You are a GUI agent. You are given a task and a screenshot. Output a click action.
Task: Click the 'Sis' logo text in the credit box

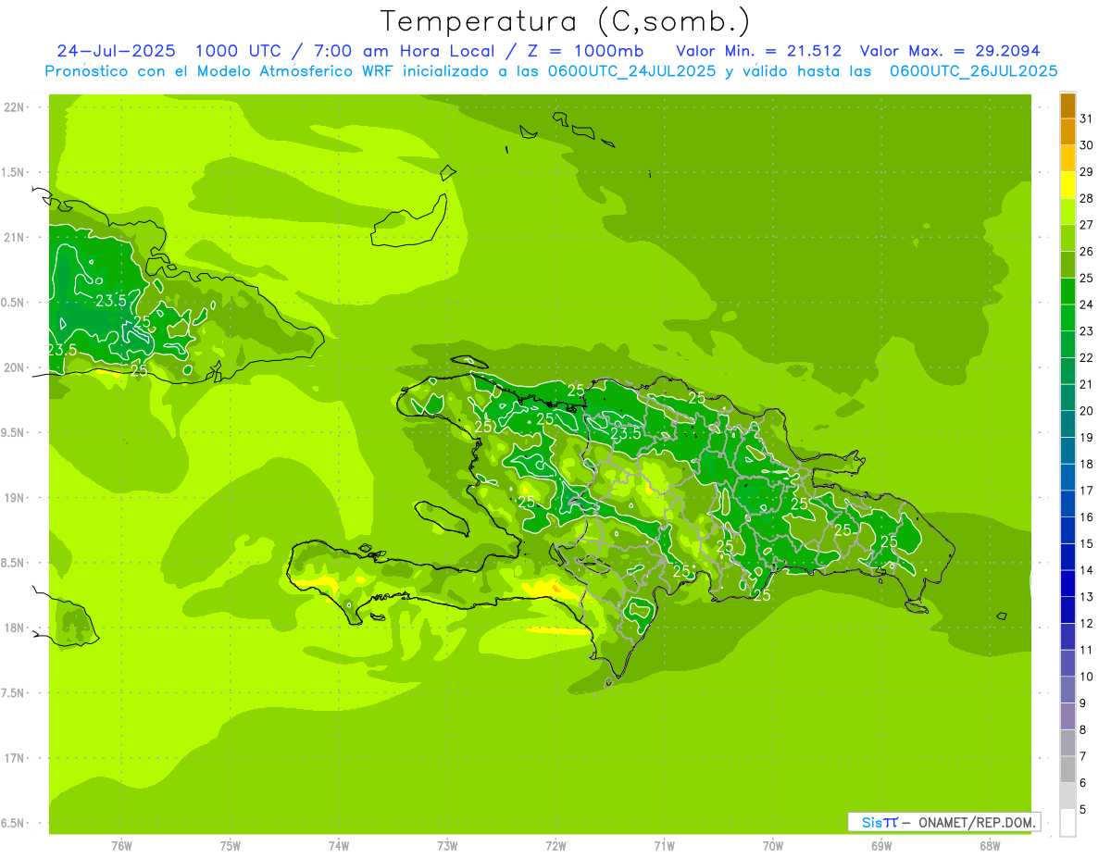(871, 822)
